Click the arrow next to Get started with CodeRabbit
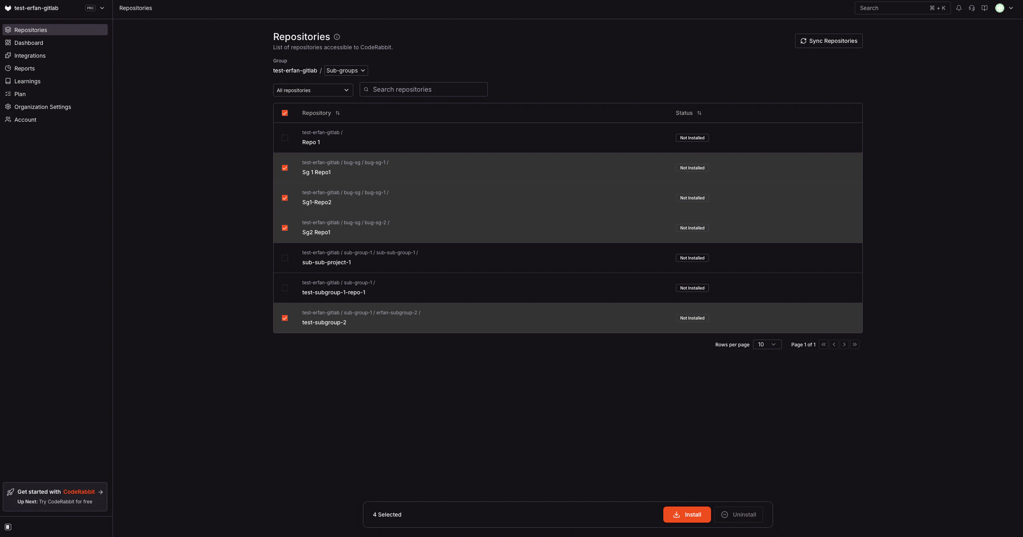The height and width of the screenshot is (537, 1023). (101, 492)
